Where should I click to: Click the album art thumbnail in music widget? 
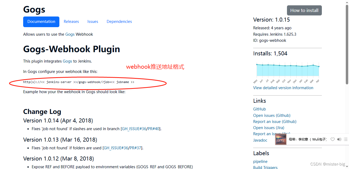pos(281,139)
